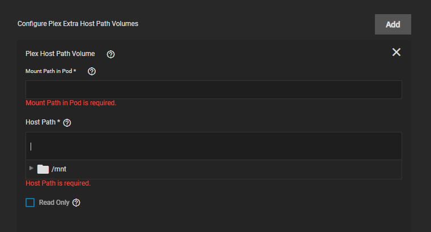Click the Plex Host Path Volume title

click(60, 54)
